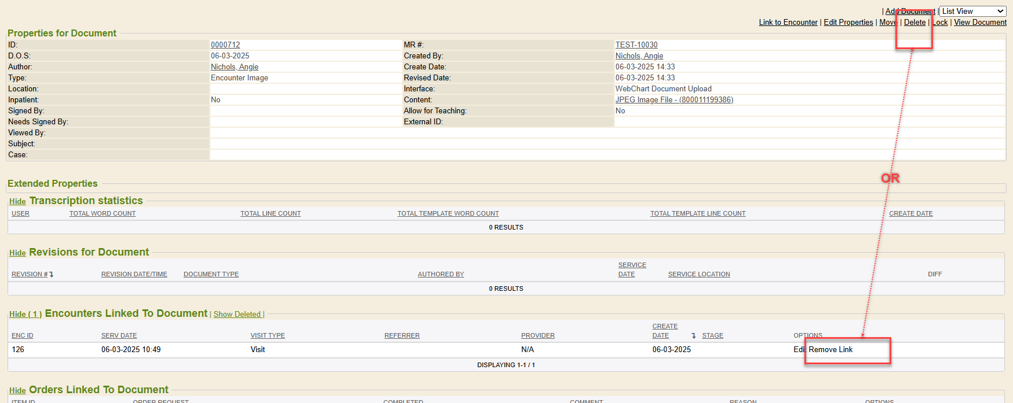Image resolution: width=1013 pixels, height=403 pixels.
Task: Sort encounters by Visit Type header
Action: [267, 335]
